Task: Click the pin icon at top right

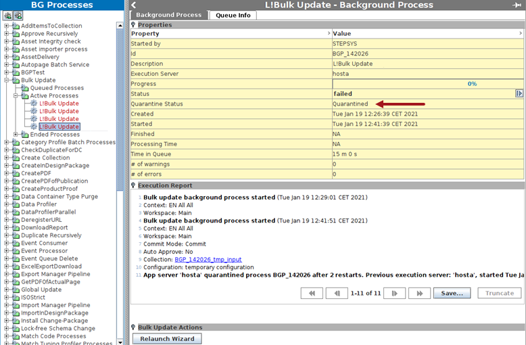Action: click(519, 5)
